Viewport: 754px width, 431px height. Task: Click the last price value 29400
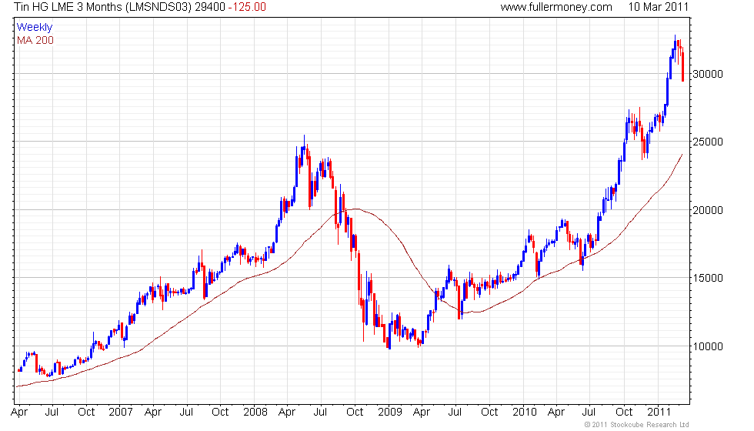(x=209, y=7)
